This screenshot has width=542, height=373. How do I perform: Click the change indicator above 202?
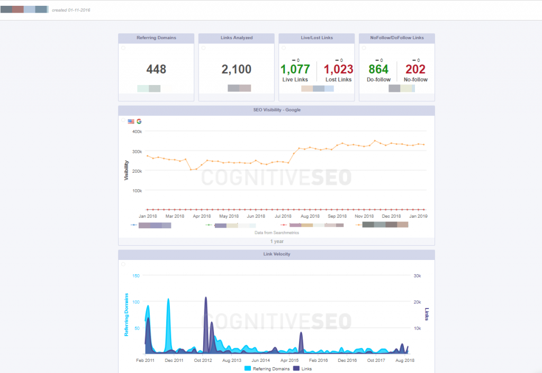(416, 60)
